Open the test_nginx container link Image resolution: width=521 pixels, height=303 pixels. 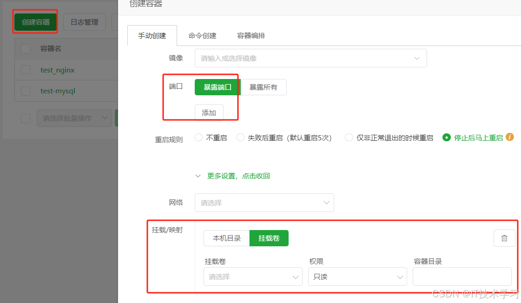tap(58, 70)
